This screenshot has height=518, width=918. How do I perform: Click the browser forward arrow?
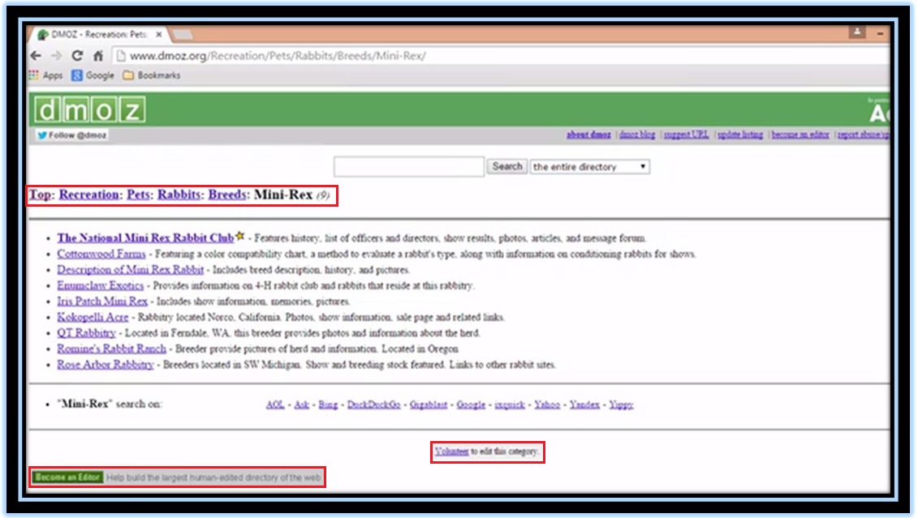pyautogui.click(x=56, y=56)
